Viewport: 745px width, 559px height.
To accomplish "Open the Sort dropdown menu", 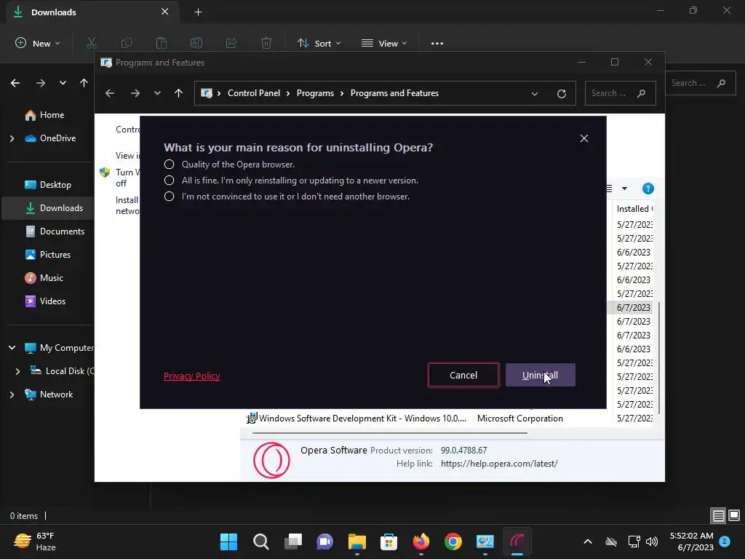I will [319, 43].
